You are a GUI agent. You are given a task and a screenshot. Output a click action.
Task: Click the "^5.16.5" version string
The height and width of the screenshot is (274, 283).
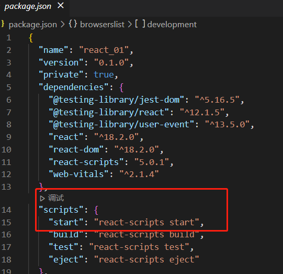pos(217,100)
